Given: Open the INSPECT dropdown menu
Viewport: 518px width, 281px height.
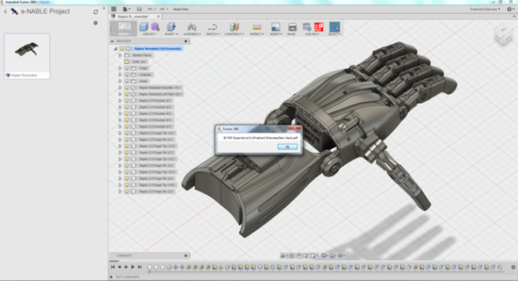Looking at the screenshot, I should (x=257, y=34).
